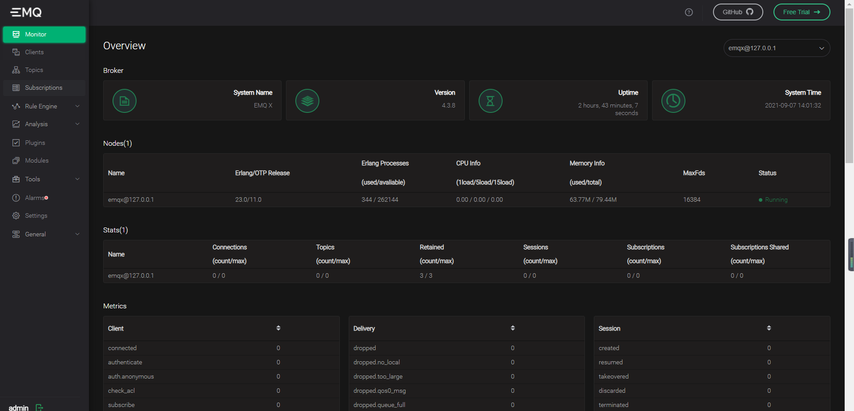Viewport: 854px width, 411px height.
Task: Click the EMQ logo
Action: pos(26,12)
